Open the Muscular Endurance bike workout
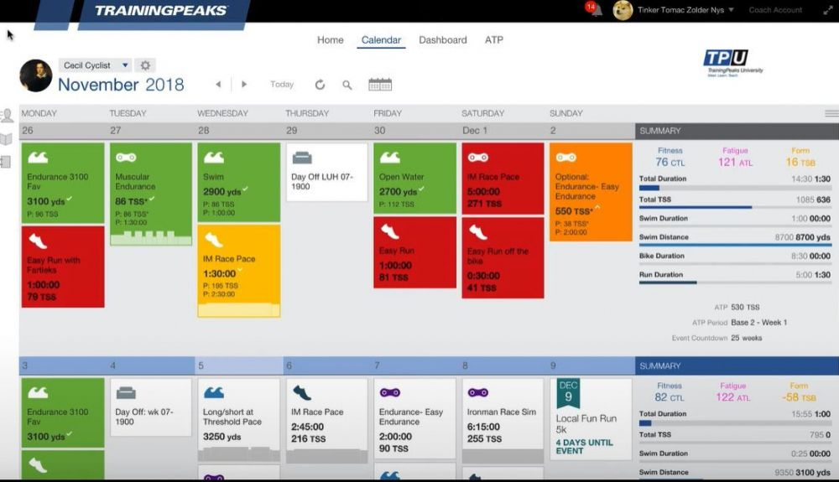 151,194
